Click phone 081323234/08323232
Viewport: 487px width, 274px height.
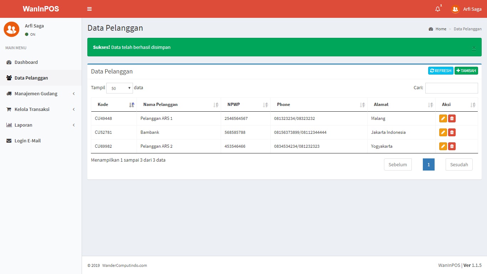294,118
